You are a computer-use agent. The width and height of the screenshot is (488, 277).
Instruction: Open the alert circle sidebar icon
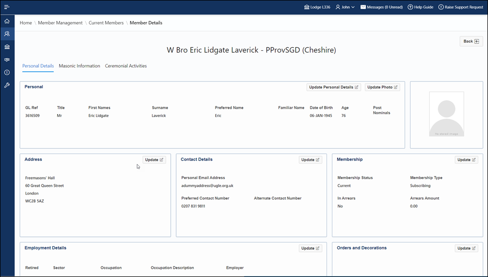point(7,72)
